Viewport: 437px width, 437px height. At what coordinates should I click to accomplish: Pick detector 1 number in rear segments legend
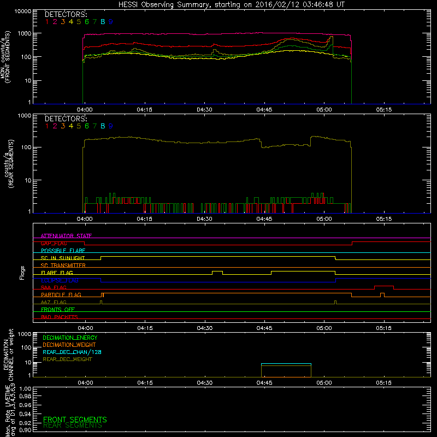(47, 126)
